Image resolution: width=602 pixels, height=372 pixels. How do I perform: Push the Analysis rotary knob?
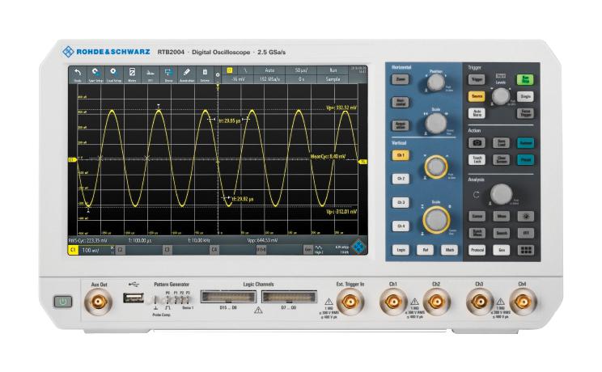501,194
